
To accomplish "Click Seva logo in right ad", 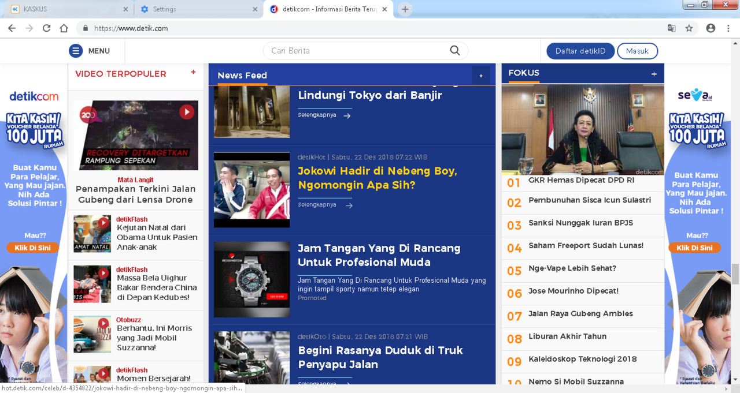I will (x=695, y=95).
